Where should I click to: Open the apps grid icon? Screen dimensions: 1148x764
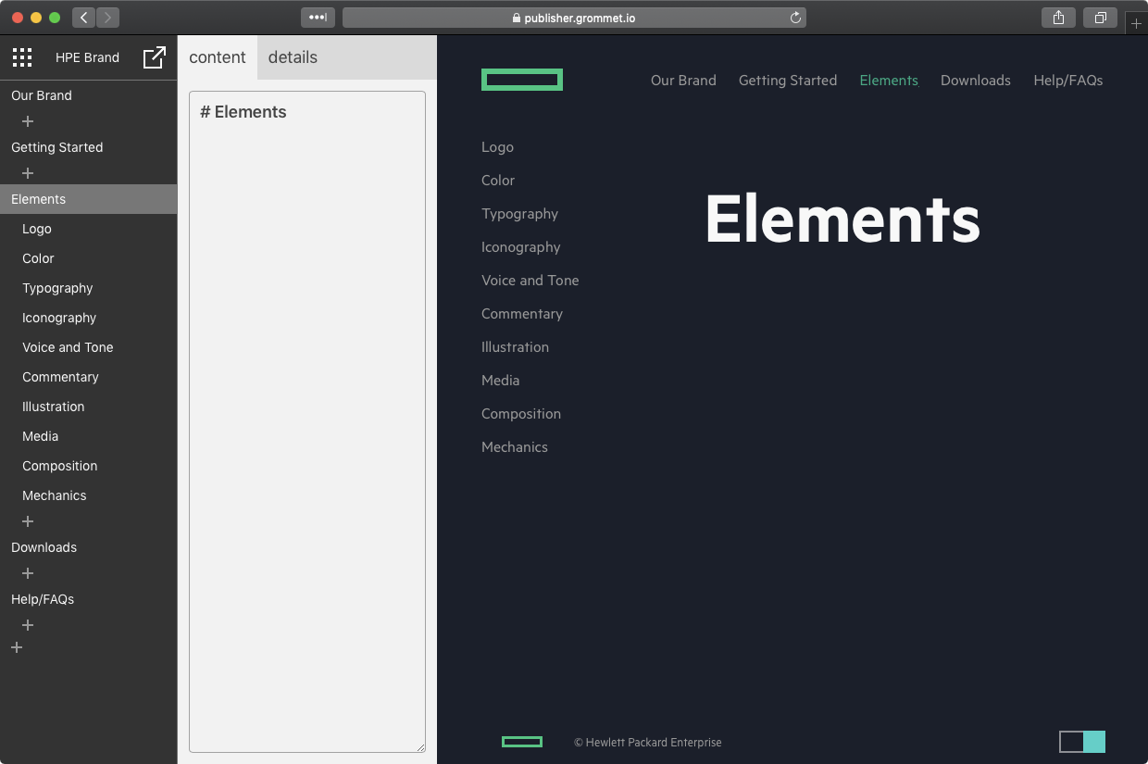point(22,57)
